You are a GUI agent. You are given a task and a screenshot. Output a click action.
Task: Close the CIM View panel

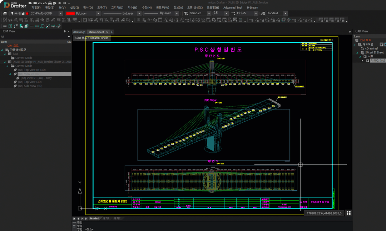68,31
